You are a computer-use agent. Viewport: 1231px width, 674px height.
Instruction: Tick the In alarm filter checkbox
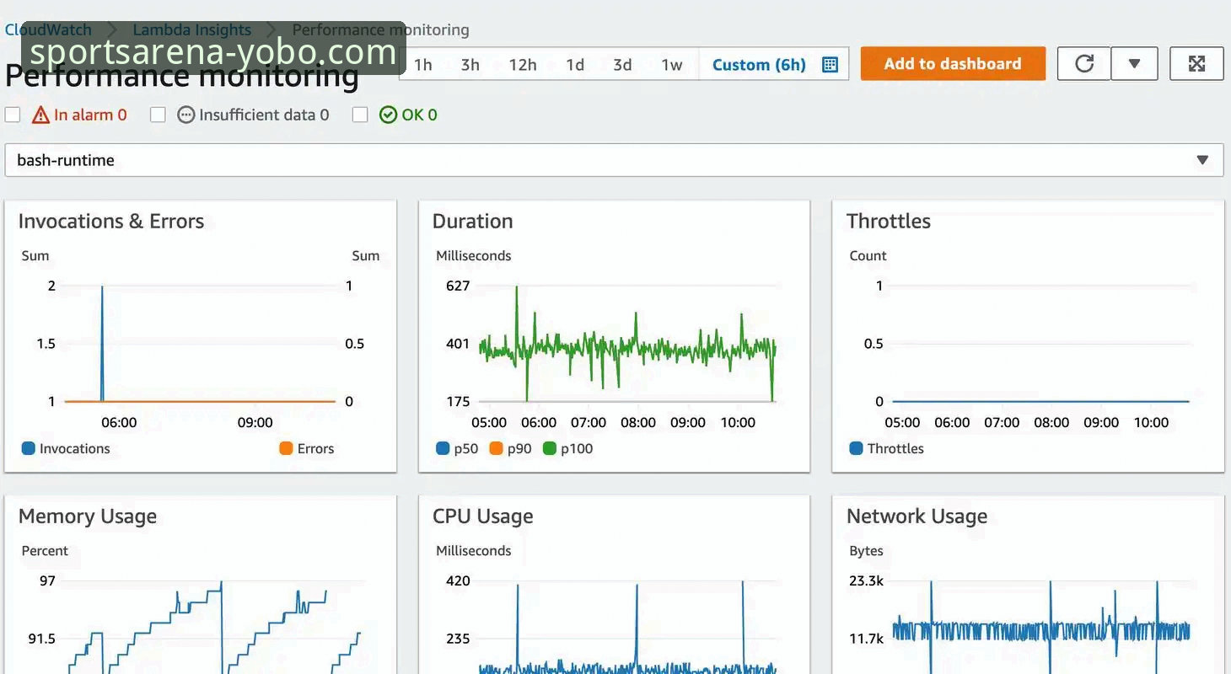point(13,115)
